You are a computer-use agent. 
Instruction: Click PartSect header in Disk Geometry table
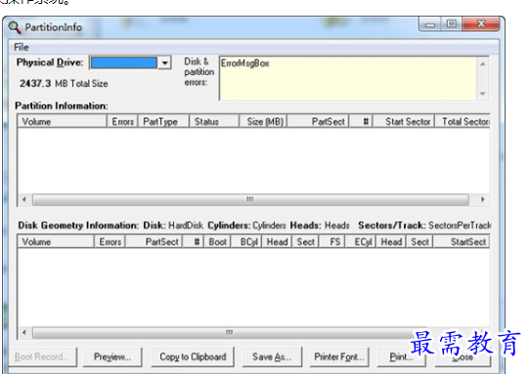click(x=154, y=242)
